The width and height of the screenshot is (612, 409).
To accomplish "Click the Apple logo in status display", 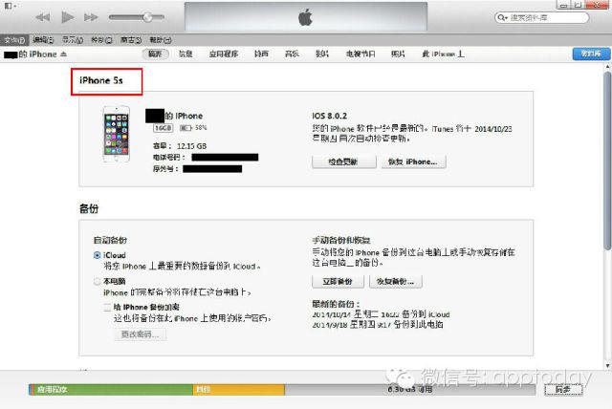I will 306,17.
